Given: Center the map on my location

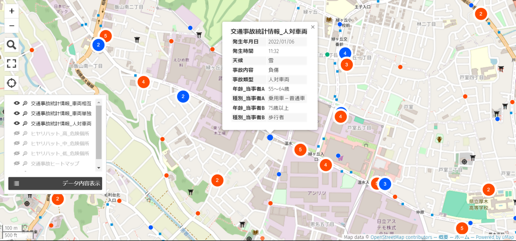Looking at the screenshot, I should point(12,83).
